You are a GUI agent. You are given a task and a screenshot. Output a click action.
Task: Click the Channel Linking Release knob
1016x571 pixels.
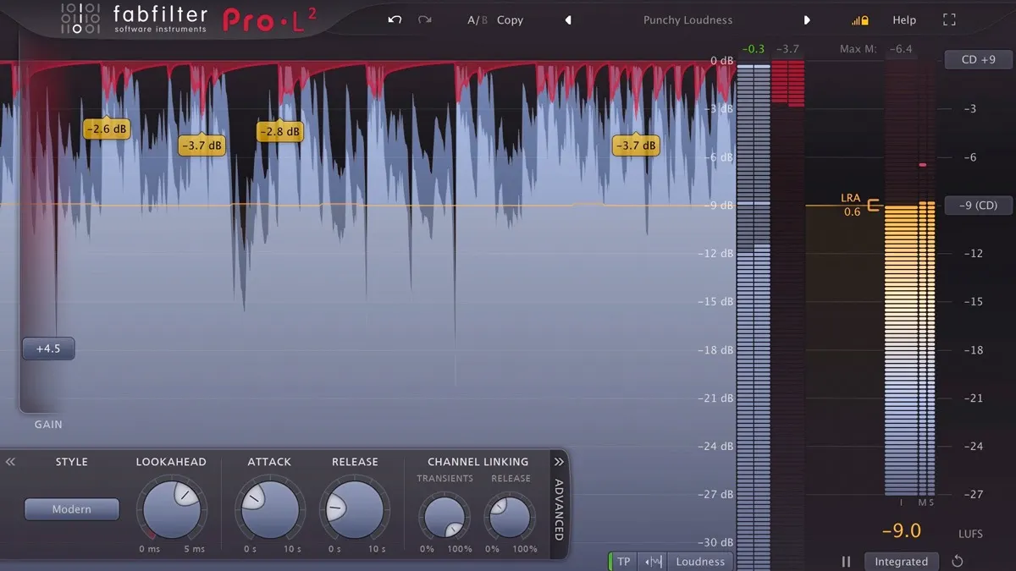click(x=510, y=517)
